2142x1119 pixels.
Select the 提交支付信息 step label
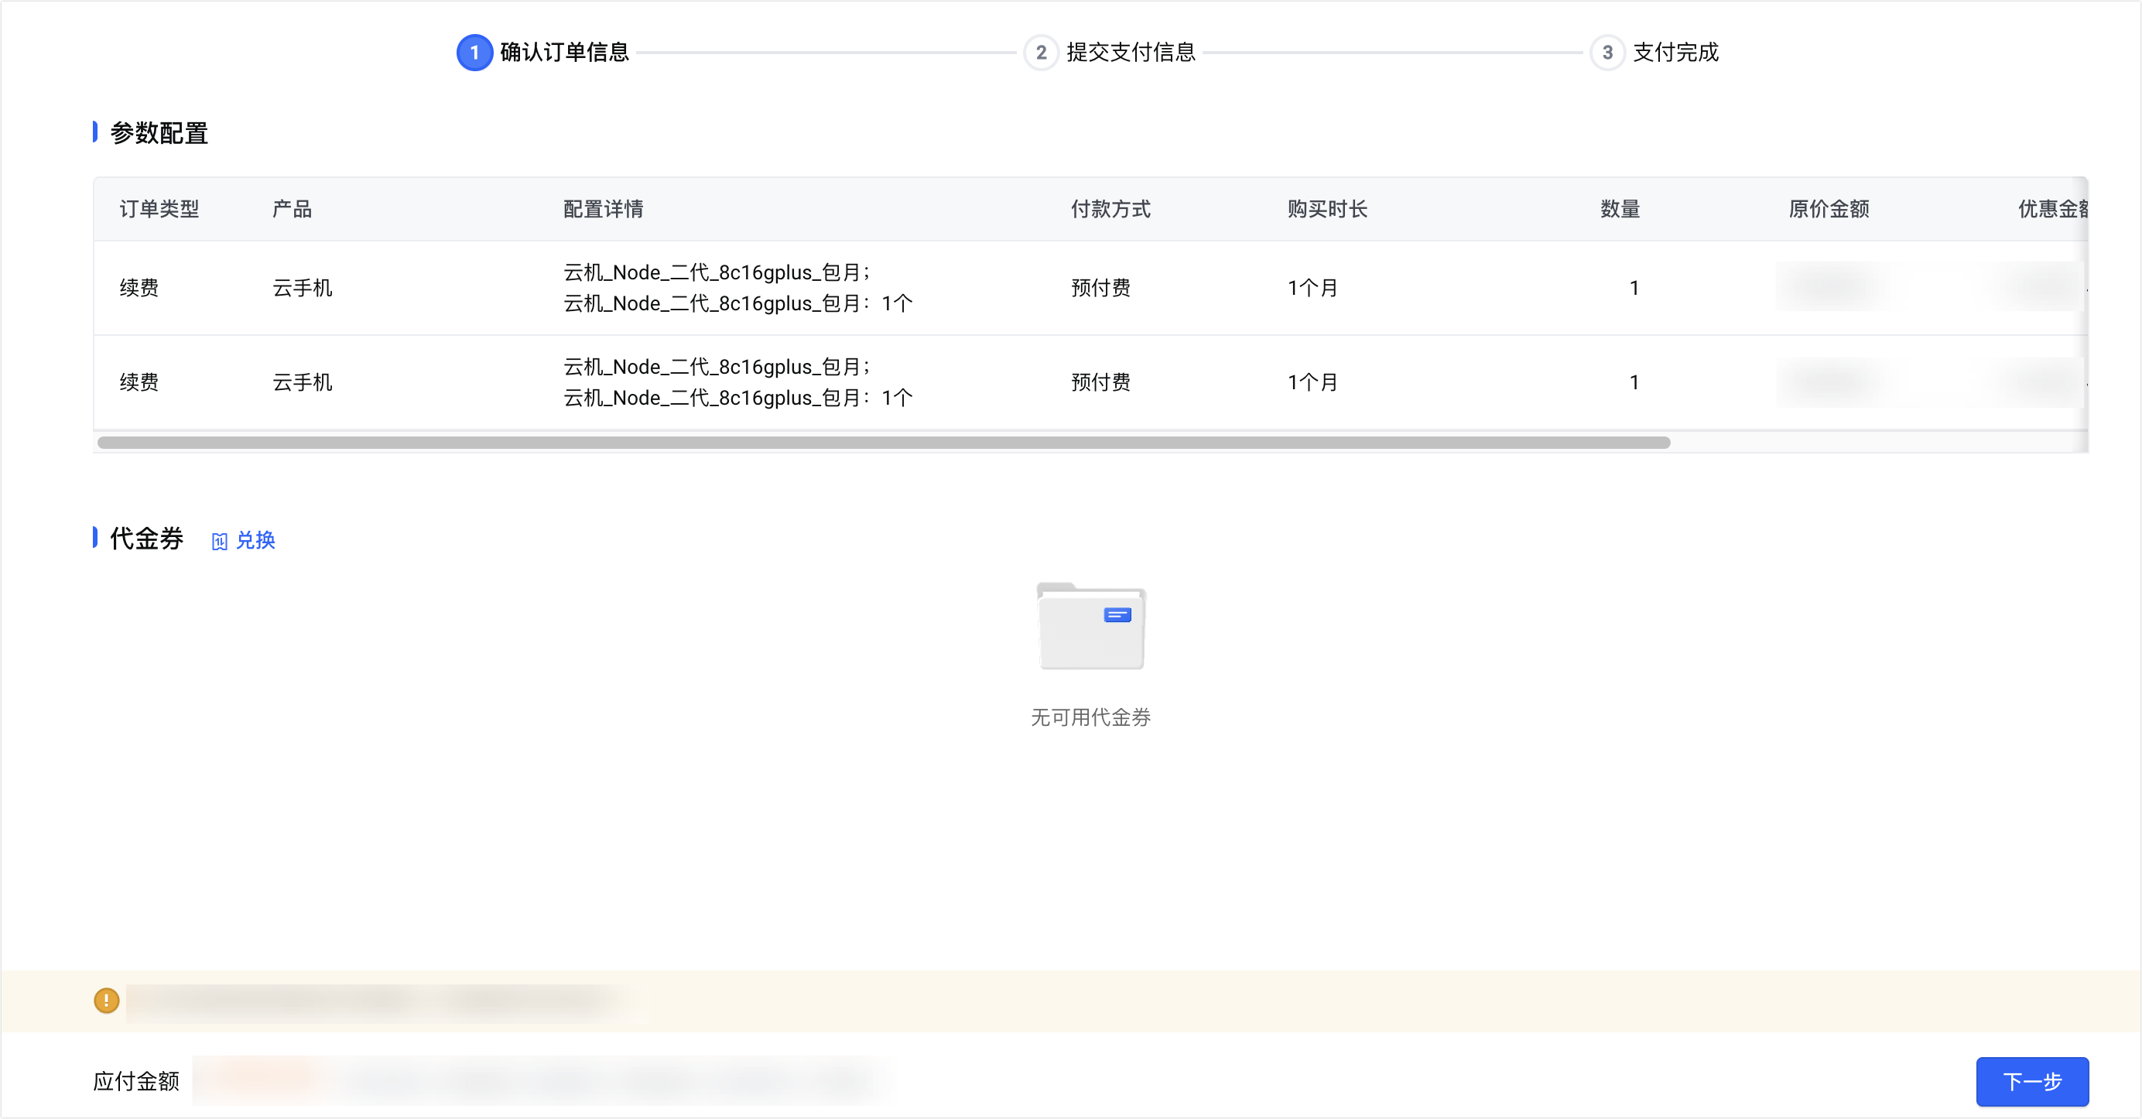pos(1131,53)
